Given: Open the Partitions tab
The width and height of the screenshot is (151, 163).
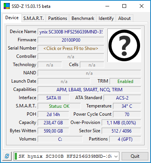Looking at the screenshot, I should pyautogui.click(x=58, y=18).
